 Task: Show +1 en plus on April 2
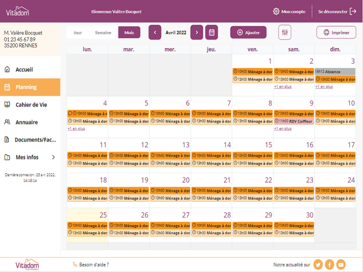click(x=283, y=87)
